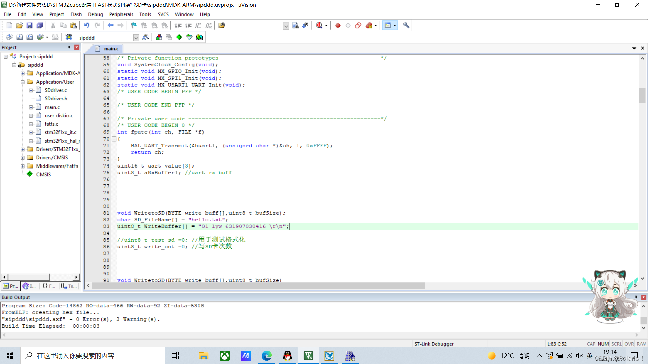This screenshot has height=364, width=648.
Task: Select user_diskio.c in project tree
Action: [59, 116]
